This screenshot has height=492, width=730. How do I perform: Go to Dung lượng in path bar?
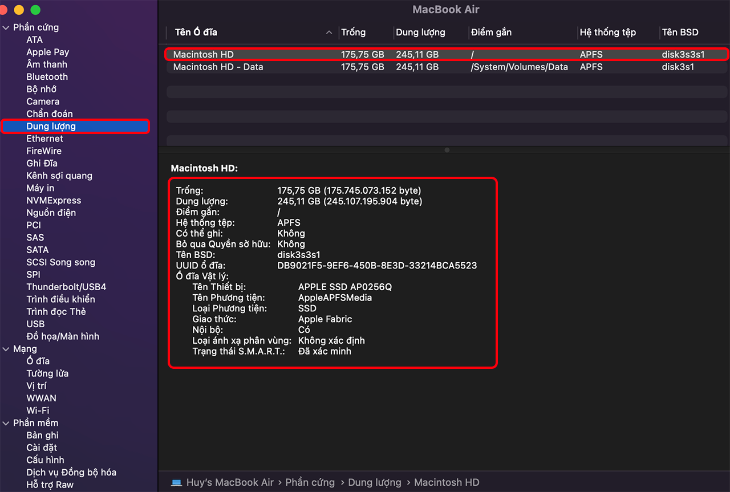tap(375, 482)
